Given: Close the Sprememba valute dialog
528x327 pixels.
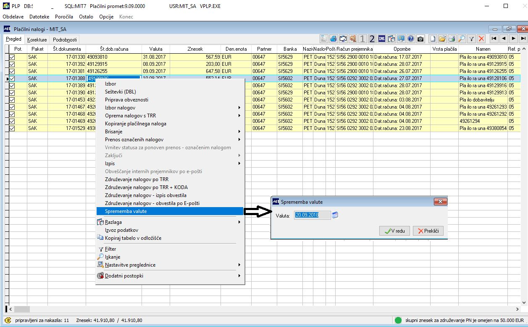Looking at the screenshot, I should pos(440,202).
